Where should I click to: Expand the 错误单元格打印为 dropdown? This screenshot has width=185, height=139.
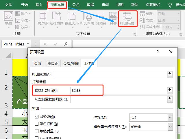170,127
